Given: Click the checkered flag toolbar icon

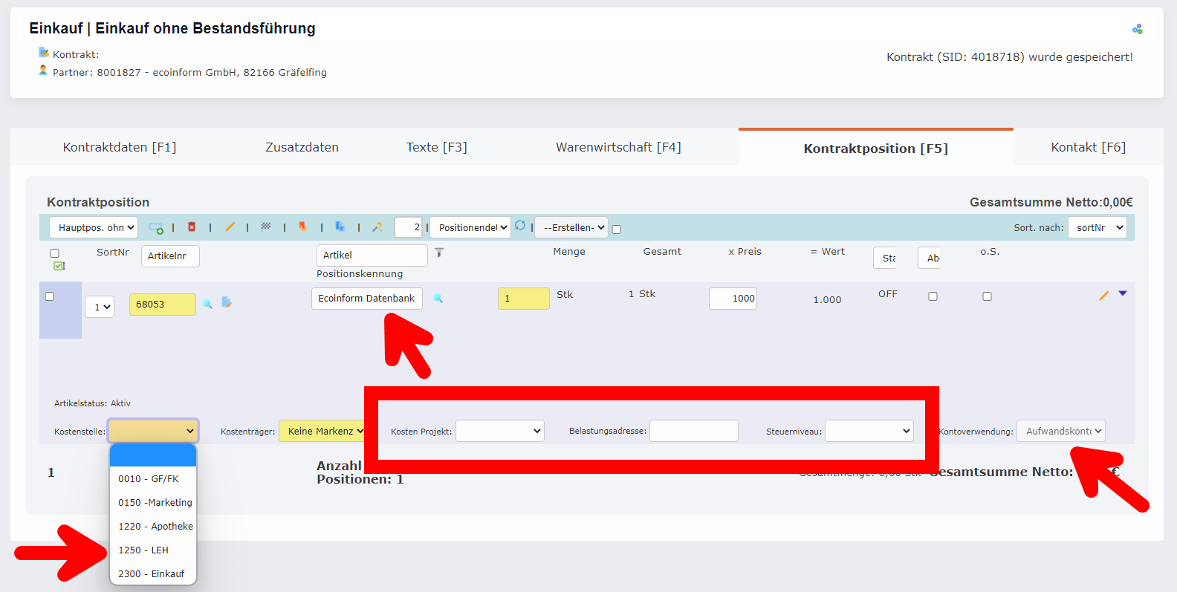Looking at the screenshot, I should pos(266,227).
